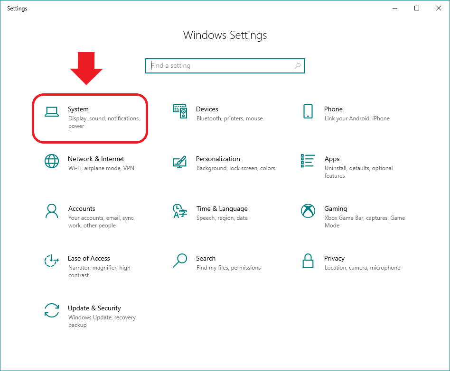Viewport: 450px width, 371px height.
Task: Click "Uninstall, defaults, optional features" description
Action: tap(358, 172)
